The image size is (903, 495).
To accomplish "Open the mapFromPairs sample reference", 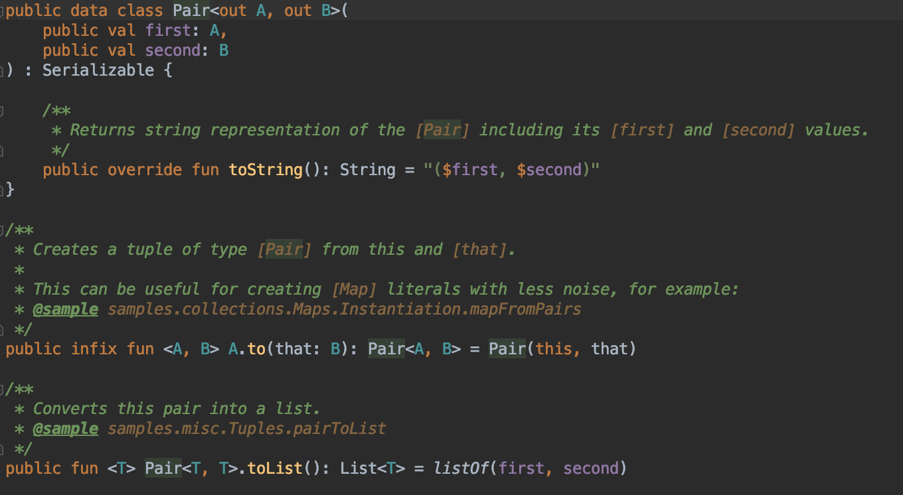I will [344, 309].
